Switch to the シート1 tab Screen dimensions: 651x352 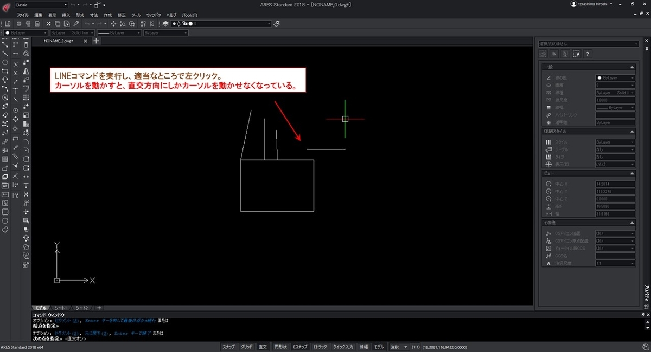point(60,307)
